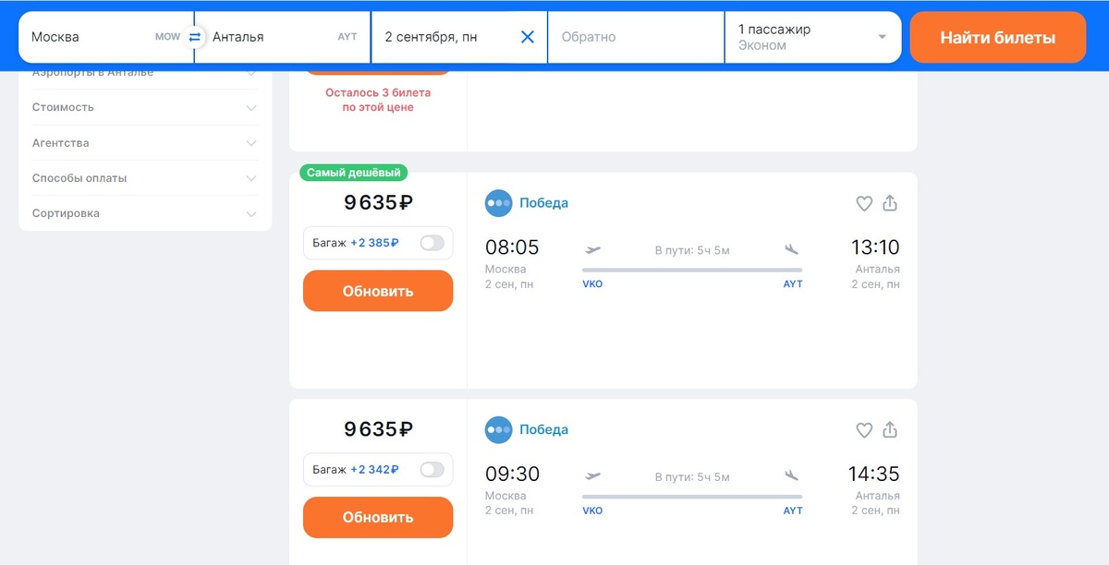Share the 08:05 Победа flight

point(890,203)
